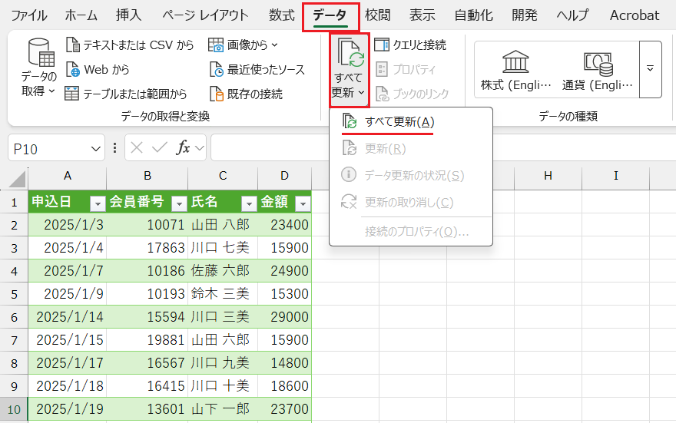Expand the fx function dropdown chevron

[x=199, y=148]
